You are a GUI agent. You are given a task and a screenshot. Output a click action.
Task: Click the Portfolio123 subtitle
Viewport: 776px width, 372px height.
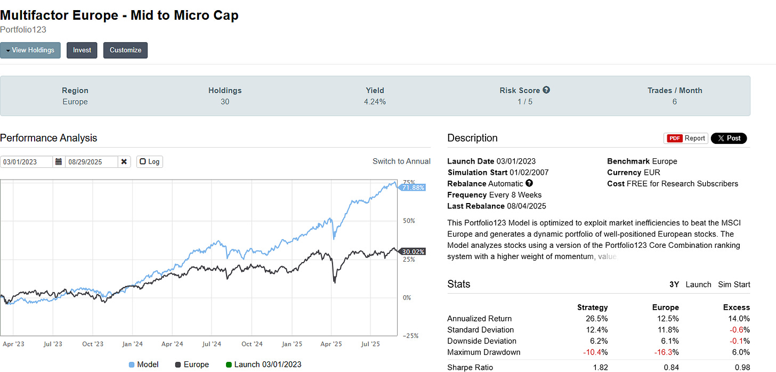[23, 30]
